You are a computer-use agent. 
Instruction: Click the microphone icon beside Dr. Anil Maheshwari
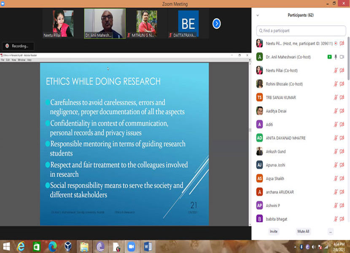click(x=336, y=57)
